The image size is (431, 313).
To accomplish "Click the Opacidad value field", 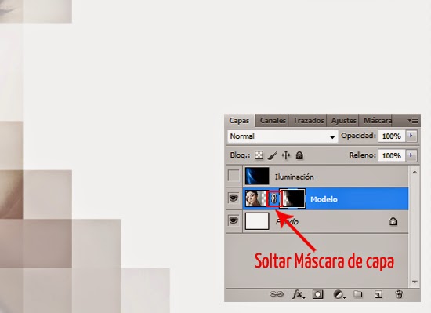I will pyautogui.click(x=391, y=136).
